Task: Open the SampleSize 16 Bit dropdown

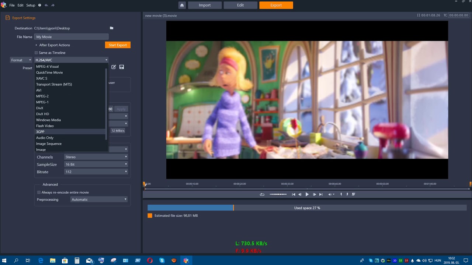Action: pos(96,164)
